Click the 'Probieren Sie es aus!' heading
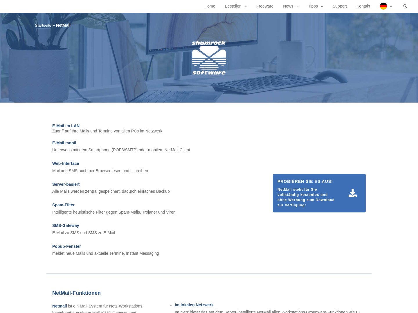The image size is (418, 313). point(305,181)
